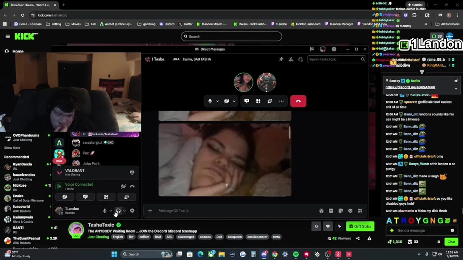Report the stream with the warning icon

click(369, 238)
